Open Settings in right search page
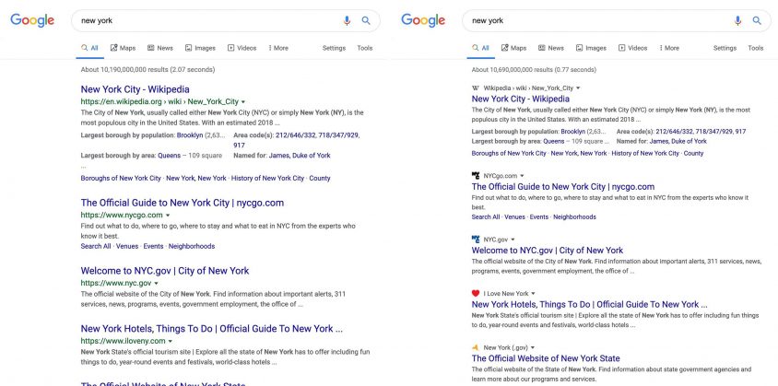Image resolution: width=778 pixels, height=386 pixels. [x=725, y=48]
